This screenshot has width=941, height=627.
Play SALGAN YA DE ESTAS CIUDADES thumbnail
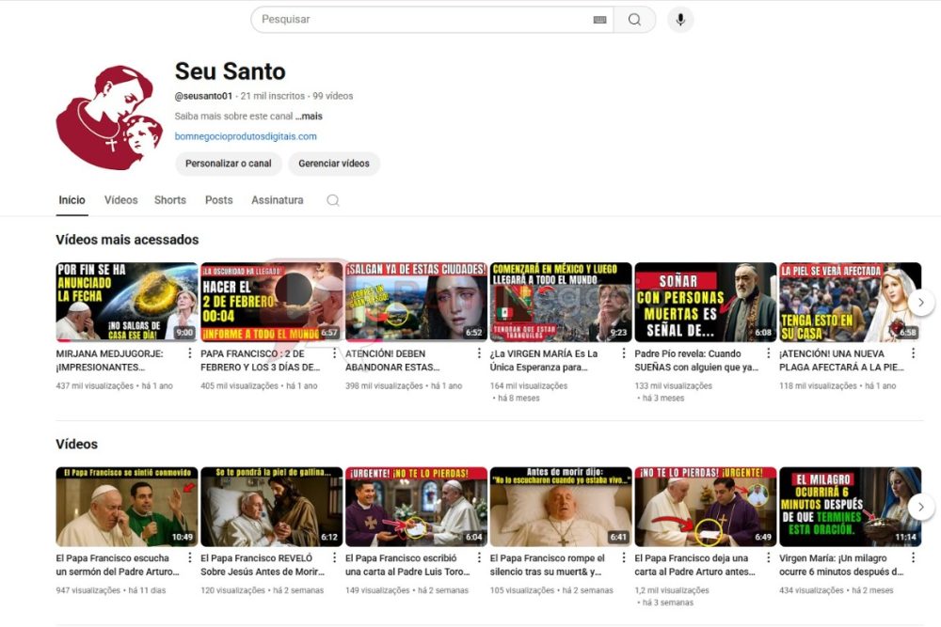416,302
